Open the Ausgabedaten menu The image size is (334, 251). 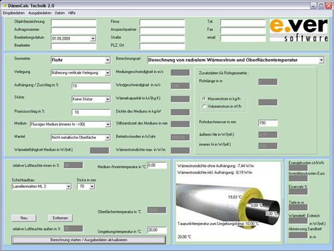pyautogui.click(x=40, y=13)
